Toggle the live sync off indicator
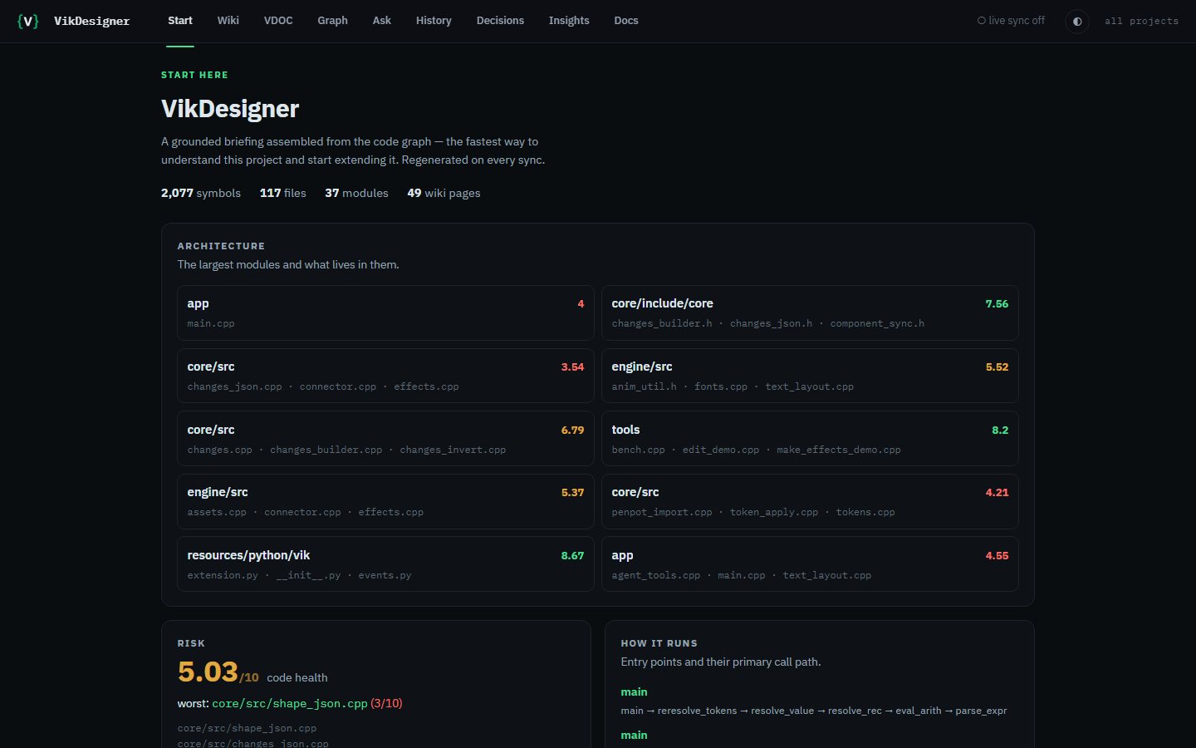1196x748 pixels. (1011, 21)
